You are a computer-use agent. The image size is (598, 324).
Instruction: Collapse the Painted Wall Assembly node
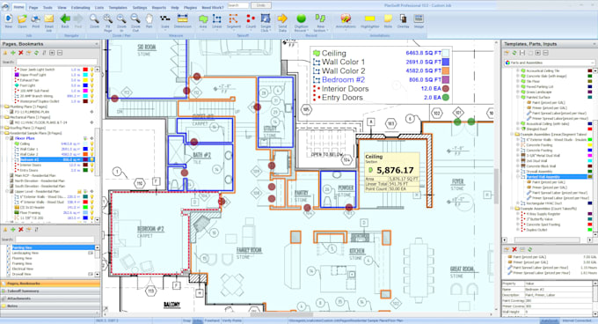tap(517, 177)
